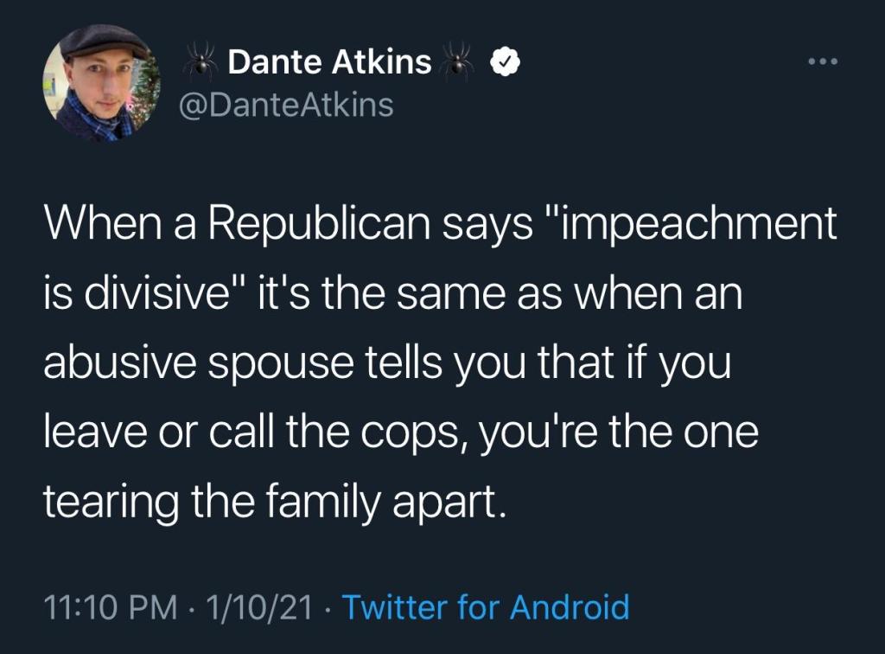Open the Twitter for Android source link
Image resolution: width=885 pixels, height=654 pixels.
486,607
